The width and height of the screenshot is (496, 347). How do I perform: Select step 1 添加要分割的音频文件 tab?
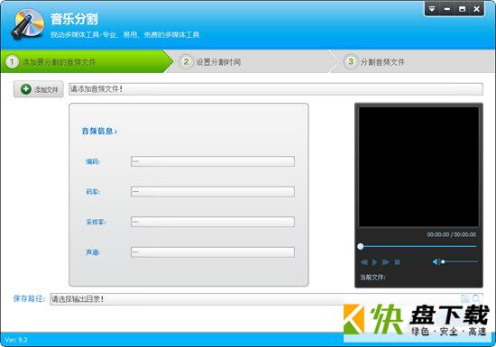click(x=86, y=61)
